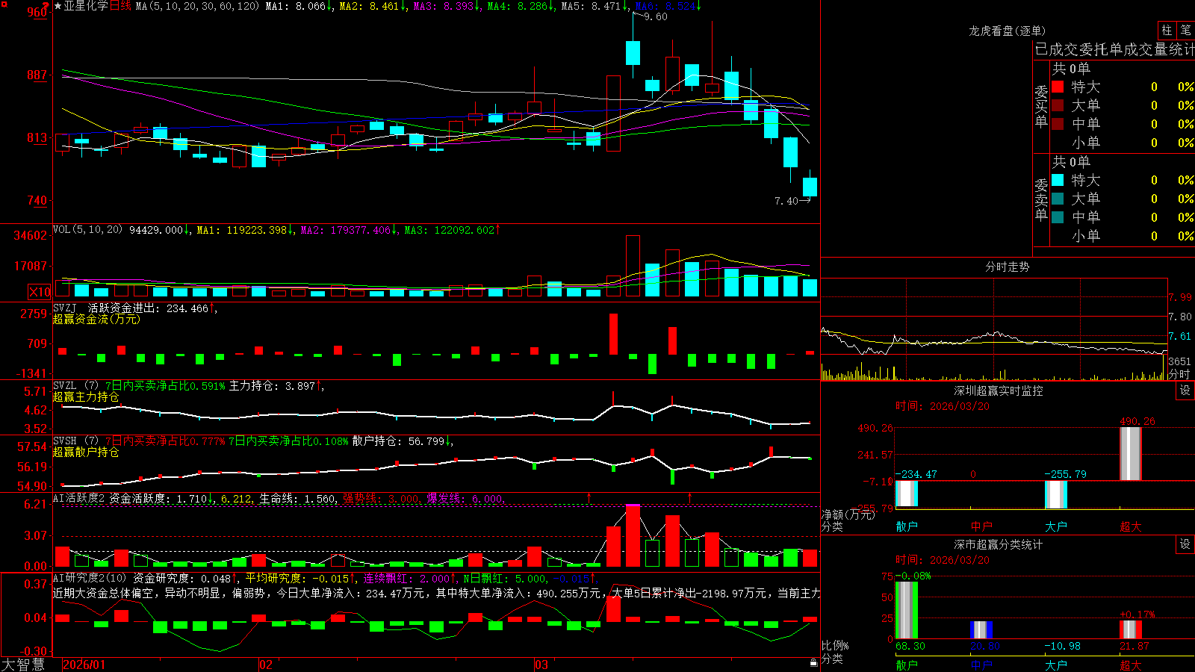
Task: Click the 分时 label beside intraday volume
Action: pyautogui.click(x=1179, y=374)
